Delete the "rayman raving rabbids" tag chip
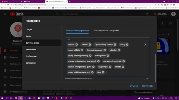Screen dimensions: 179x100 pos(115,44)
